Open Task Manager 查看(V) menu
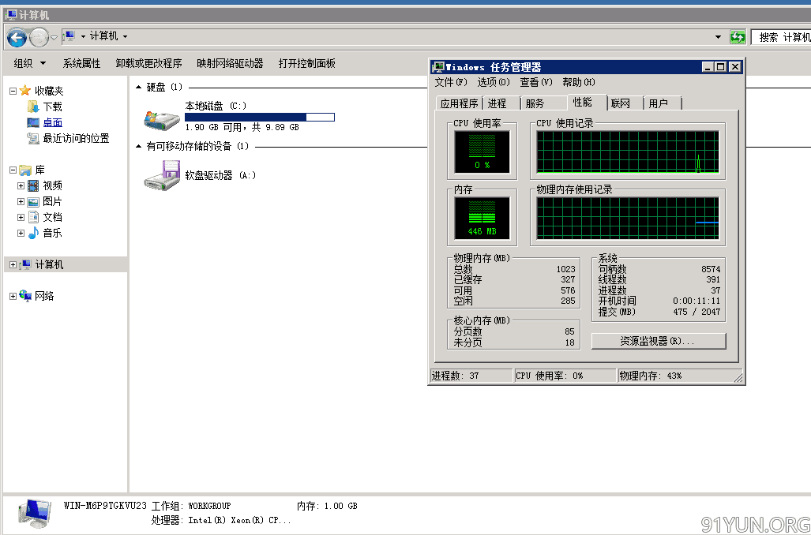 (536, 82)
